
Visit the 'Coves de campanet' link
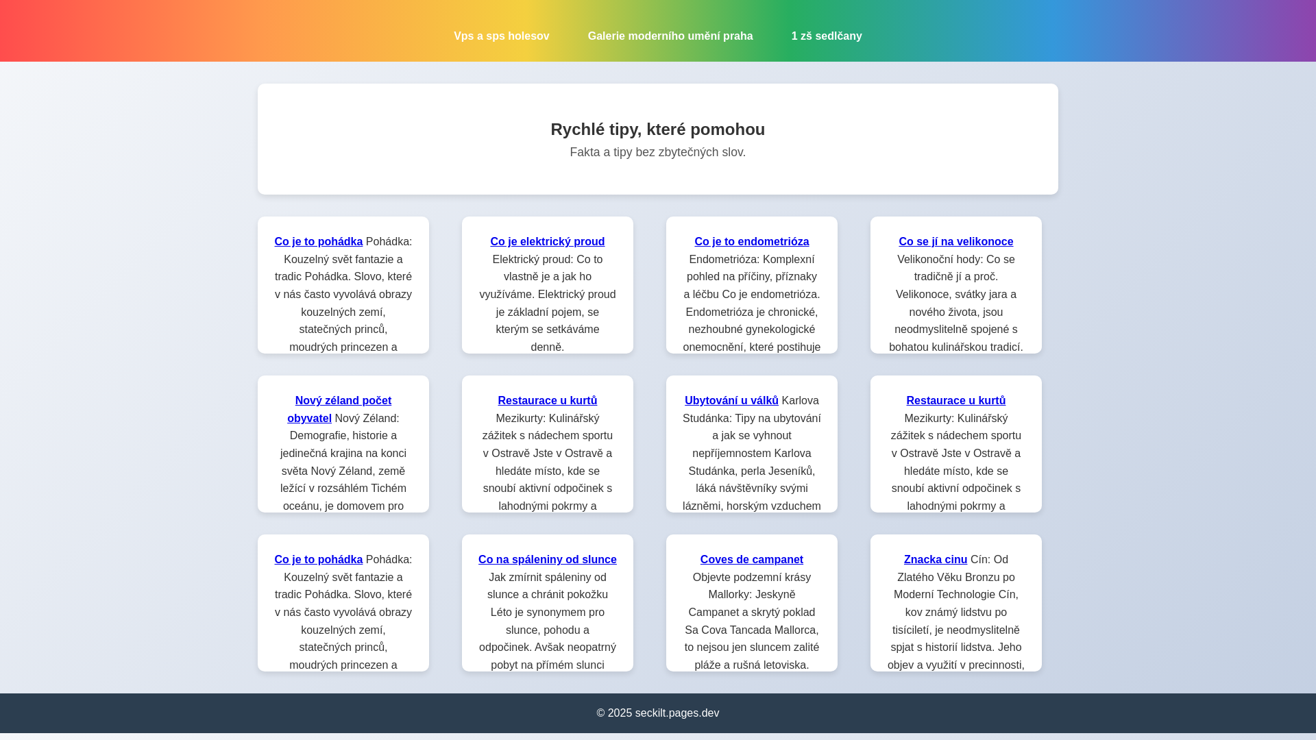(x=752, y=559)
